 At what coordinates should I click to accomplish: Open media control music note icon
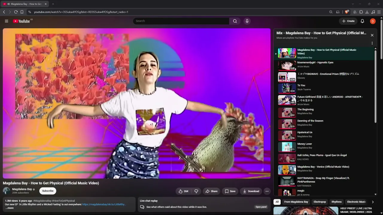(x=373, y=12)
